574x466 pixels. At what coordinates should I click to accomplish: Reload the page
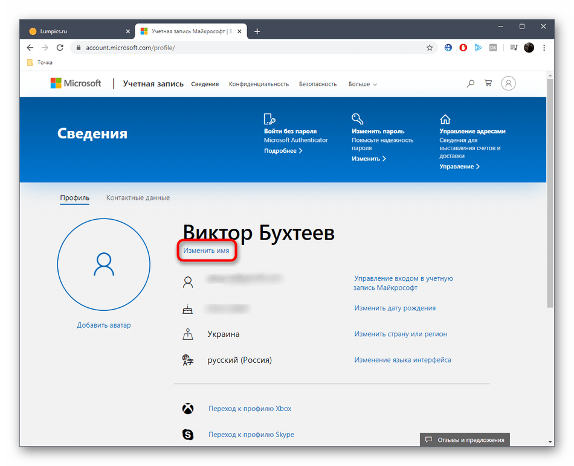pos(60,48)
